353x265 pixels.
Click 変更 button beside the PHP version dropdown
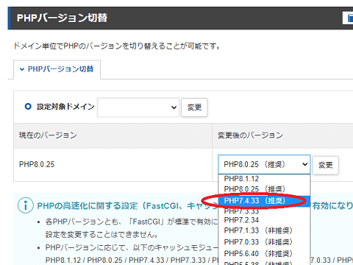326,165
